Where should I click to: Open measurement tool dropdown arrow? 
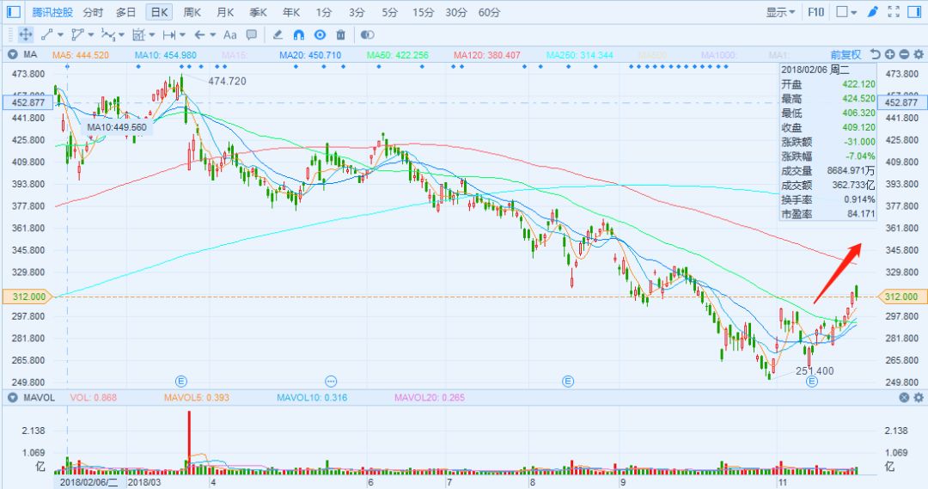click(152, 35)
